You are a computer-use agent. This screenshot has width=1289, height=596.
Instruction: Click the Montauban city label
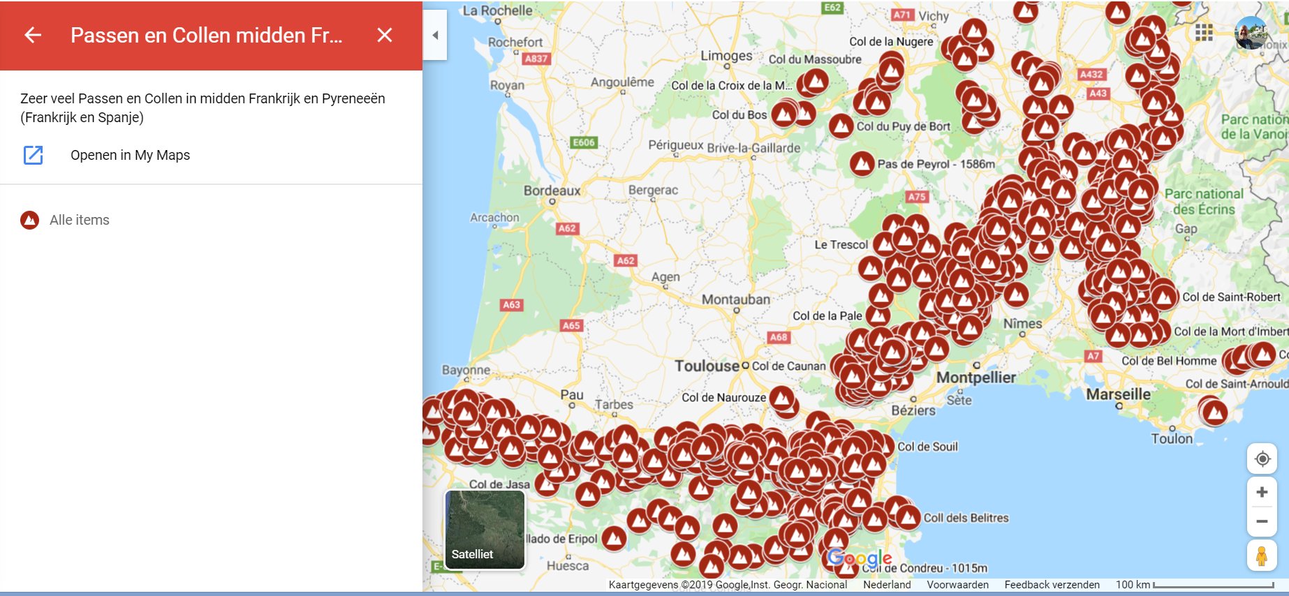tap(736, 299)
